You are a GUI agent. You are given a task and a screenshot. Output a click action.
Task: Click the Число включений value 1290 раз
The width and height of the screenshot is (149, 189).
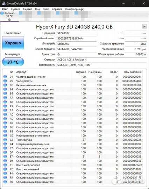coord(136,49)
